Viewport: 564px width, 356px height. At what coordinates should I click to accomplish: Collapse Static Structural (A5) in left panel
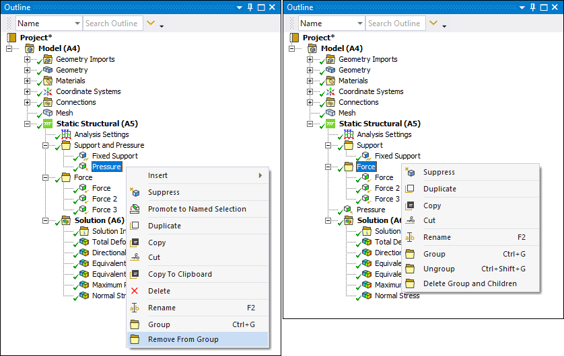click(x=28, y=124)
